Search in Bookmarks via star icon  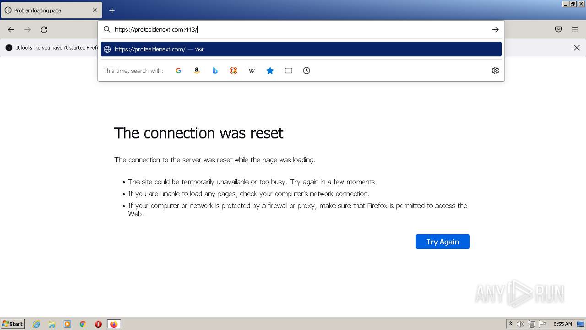[270, 71]
